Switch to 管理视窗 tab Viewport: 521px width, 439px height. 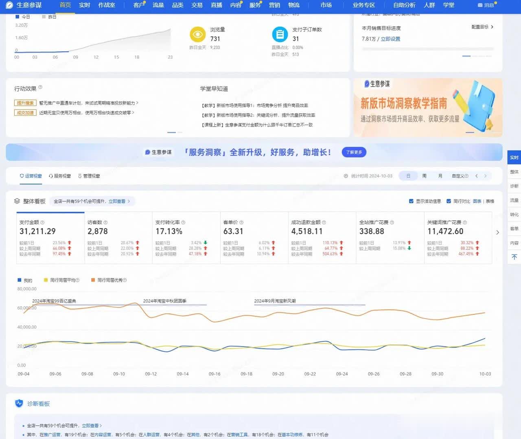[x=89, y=176]
